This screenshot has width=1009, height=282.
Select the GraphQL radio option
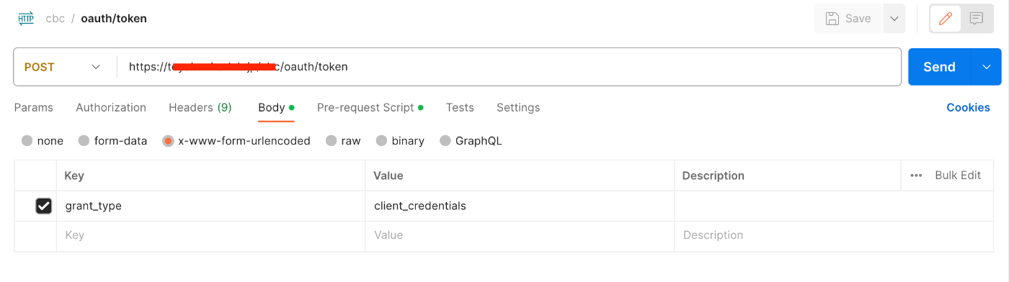[x=445, y=141]
